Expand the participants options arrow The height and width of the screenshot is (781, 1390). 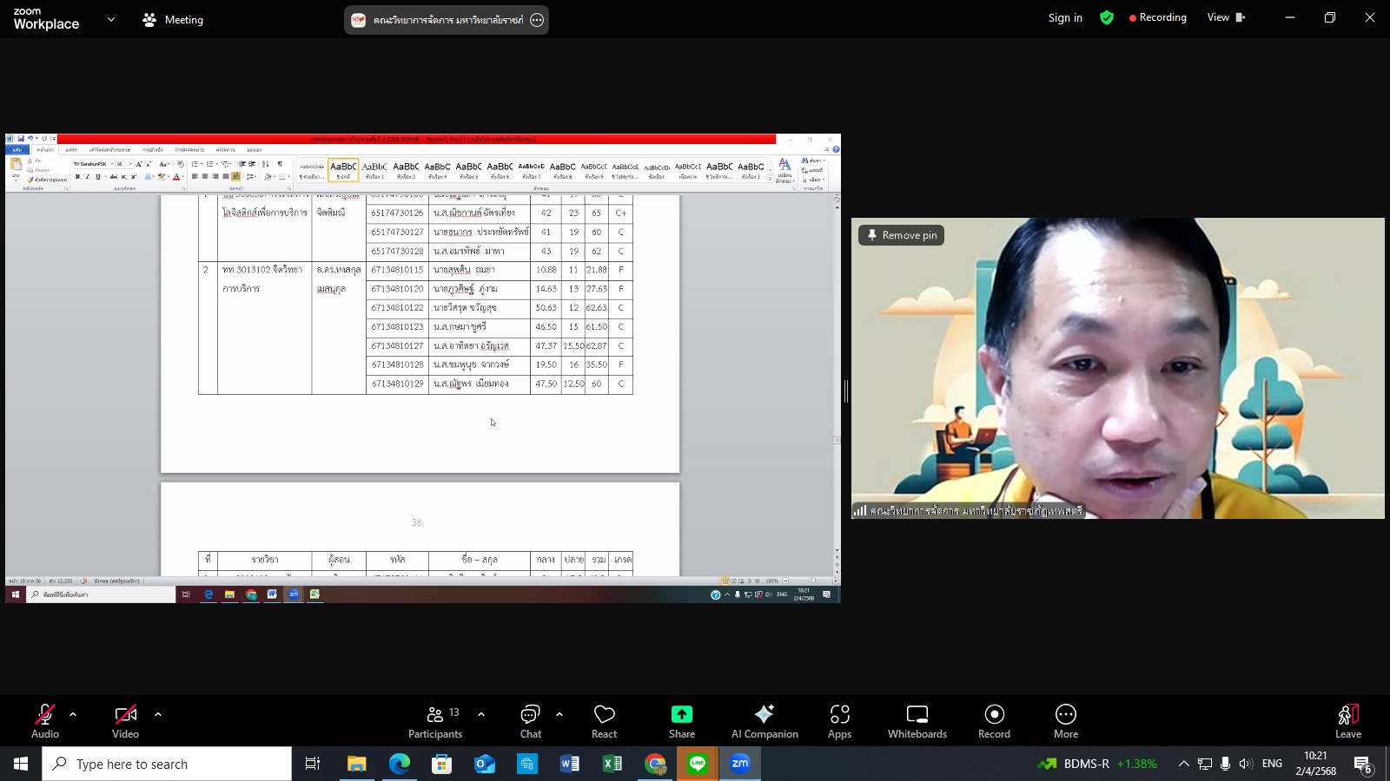(x=481, y=714)
